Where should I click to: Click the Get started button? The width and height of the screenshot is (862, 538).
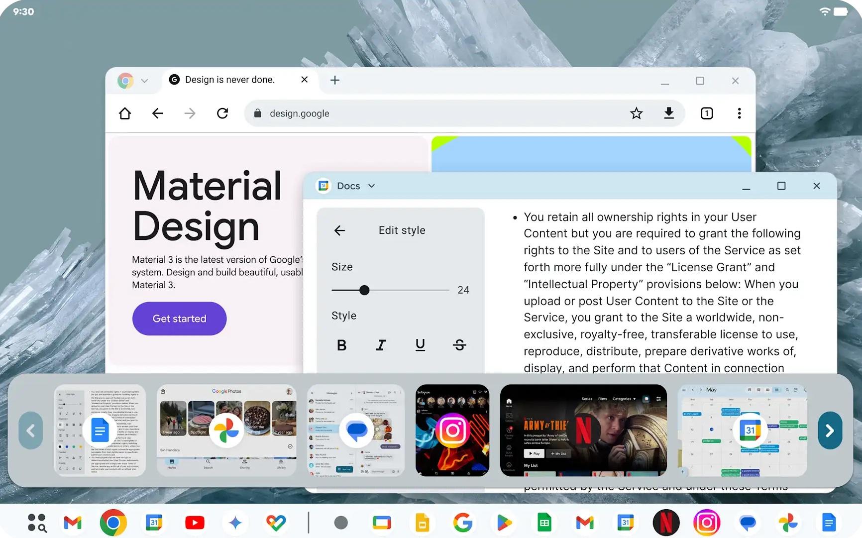tap(179, 319)
